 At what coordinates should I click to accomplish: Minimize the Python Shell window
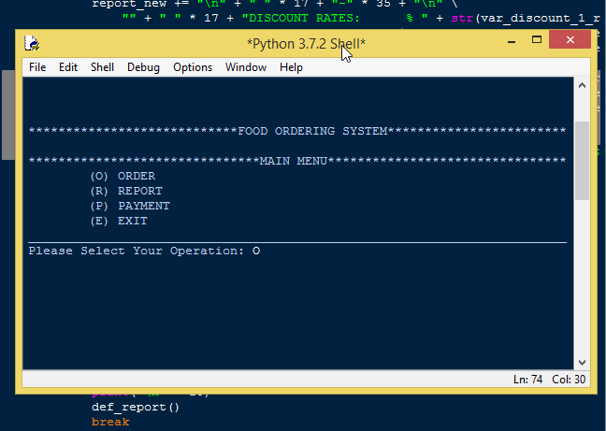pos(512,40)
